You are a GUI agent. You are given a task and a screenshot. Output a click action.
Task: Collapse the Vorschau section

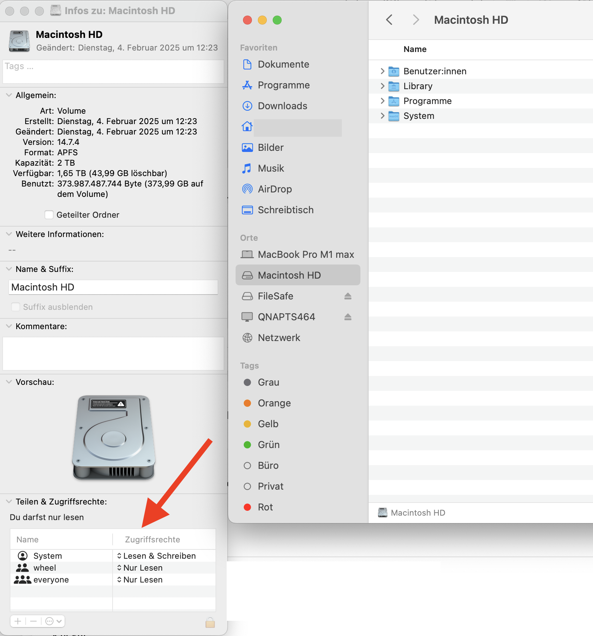tap(9, 382)
